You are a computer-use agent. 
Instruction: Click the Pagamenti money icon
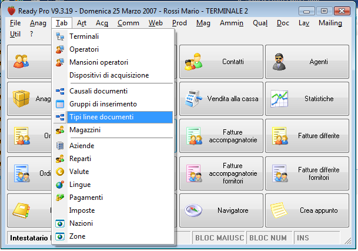point(60,198)
